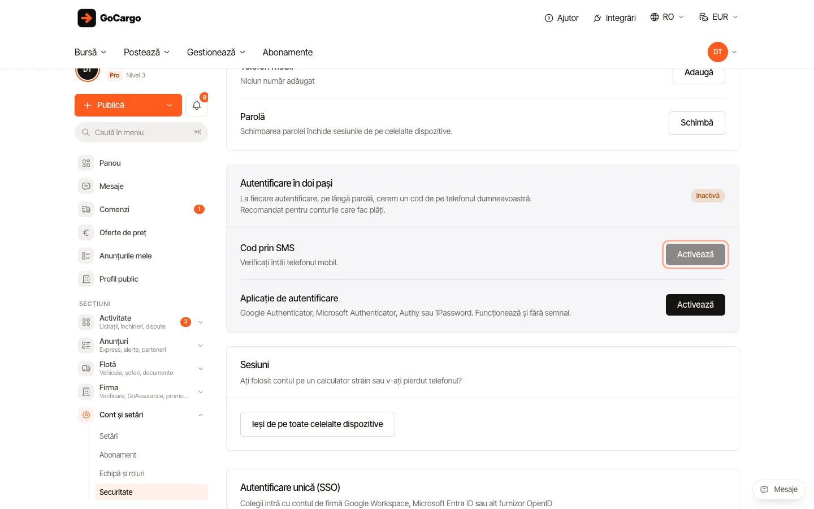Click the Flotă truck icon
This screenshot has height=509, width=814.
coord(86,368)
